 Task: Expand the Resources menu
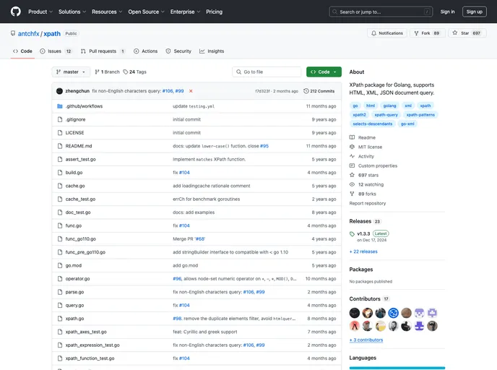[107, 12]
